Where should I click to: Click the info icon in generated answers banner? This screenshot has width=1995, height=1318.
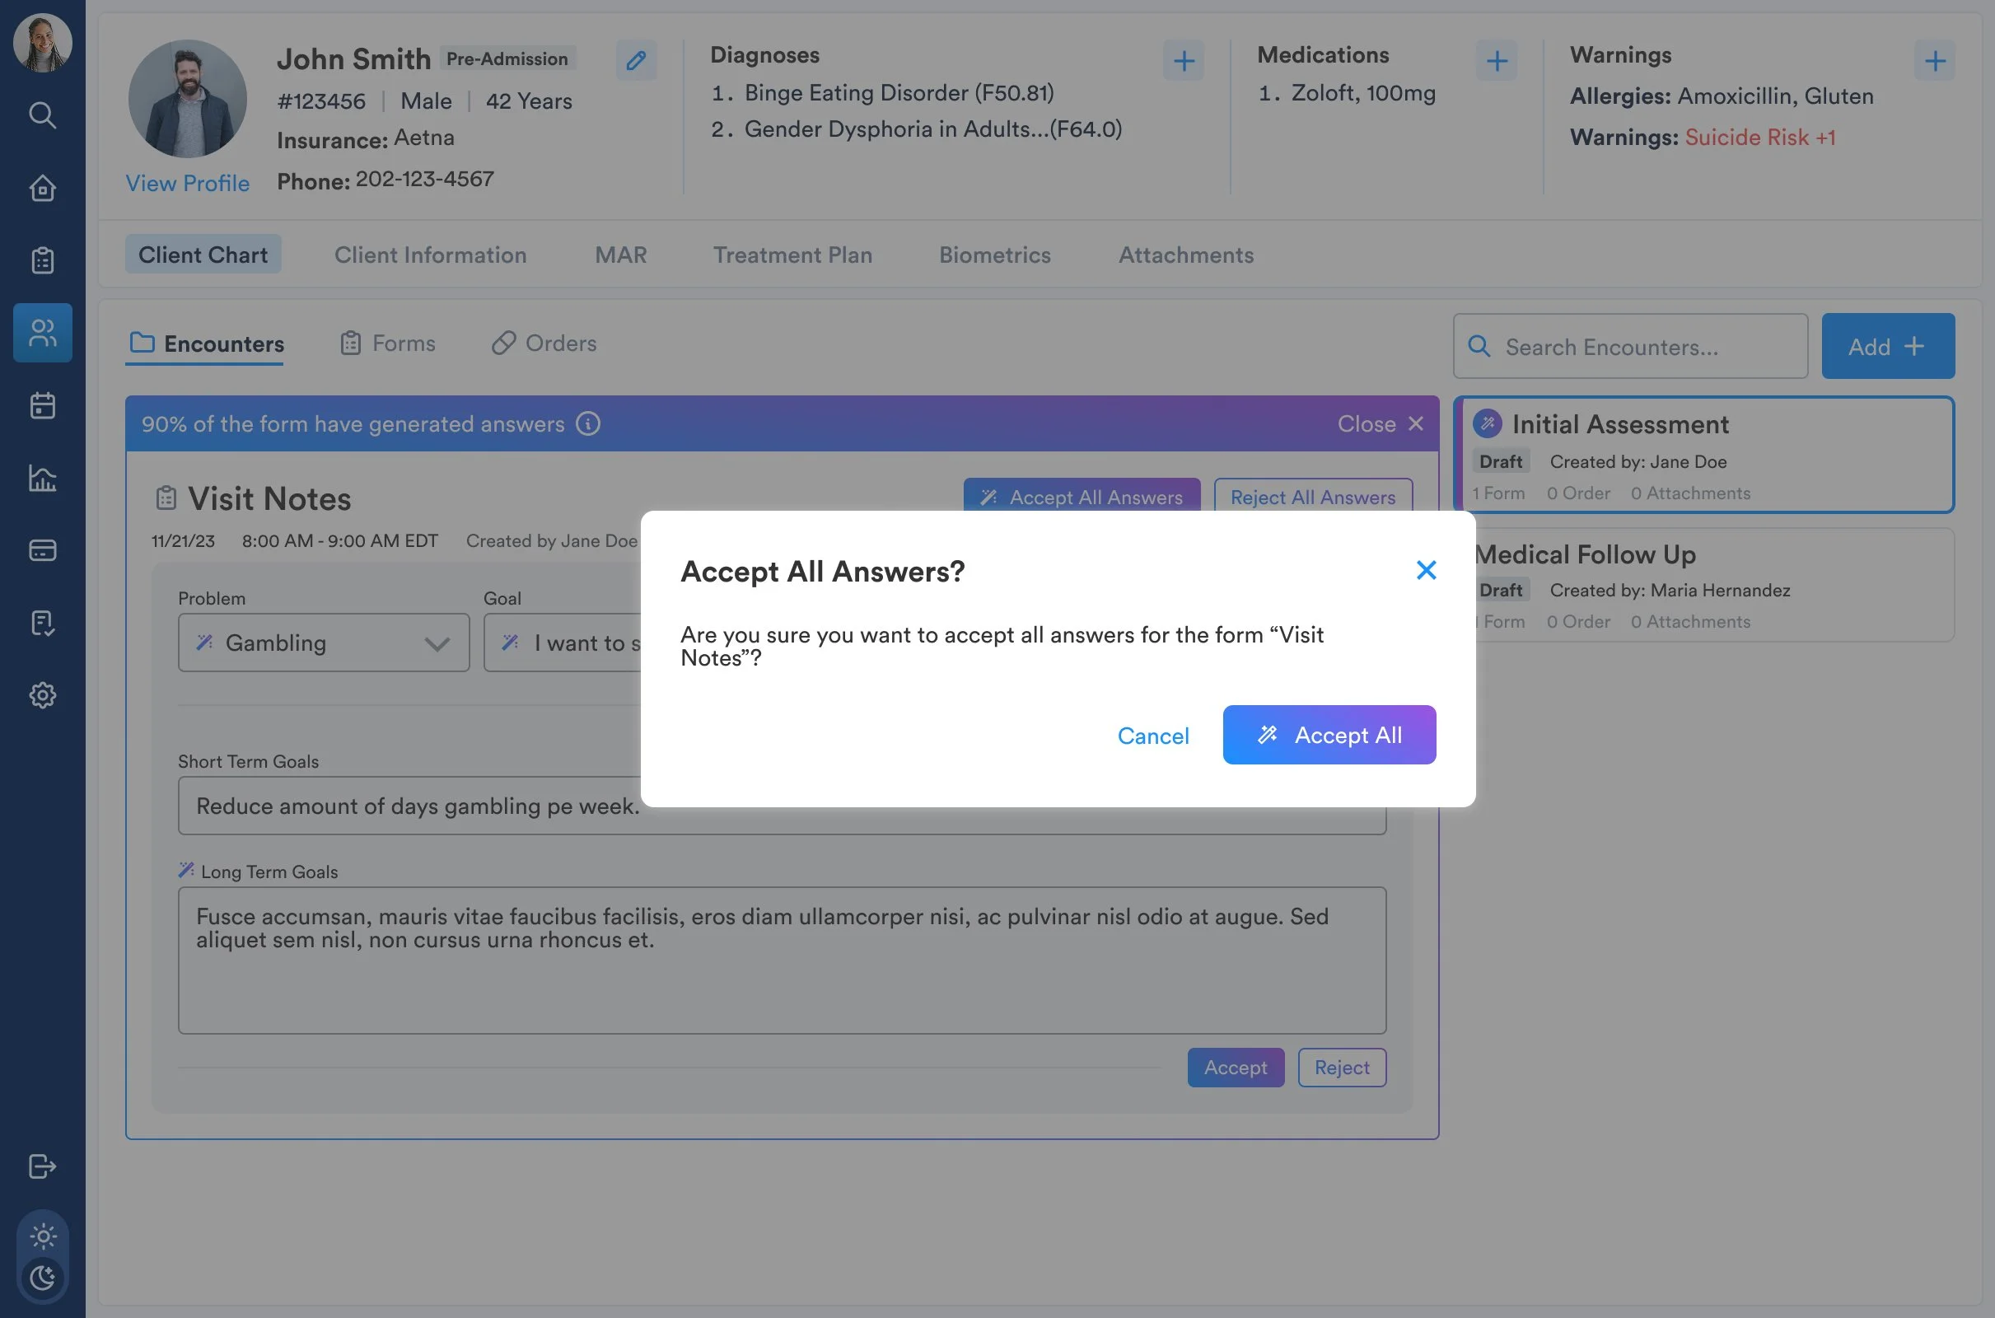coord(588,423)
